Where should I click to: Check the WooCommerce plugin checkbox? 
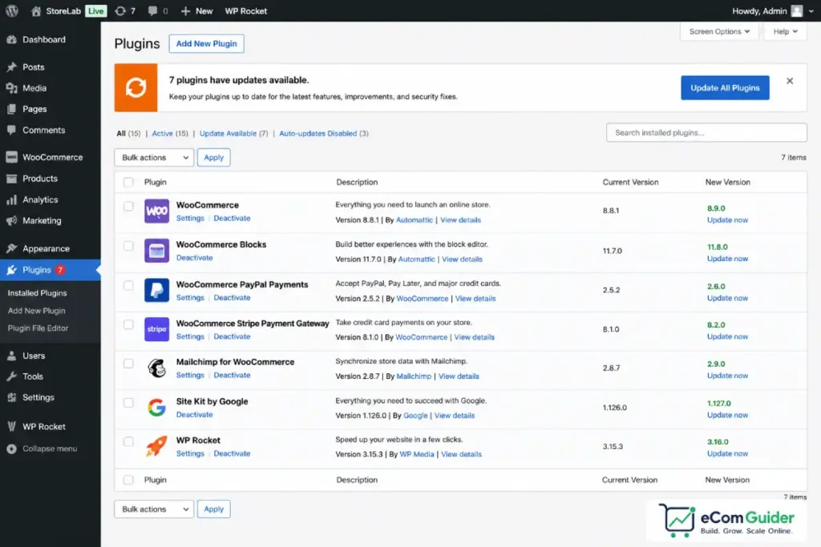[128, 206]
